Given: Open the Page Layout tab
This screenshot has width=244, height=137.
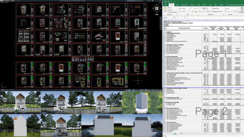Looking at the screenshot, I should (184, 5).
